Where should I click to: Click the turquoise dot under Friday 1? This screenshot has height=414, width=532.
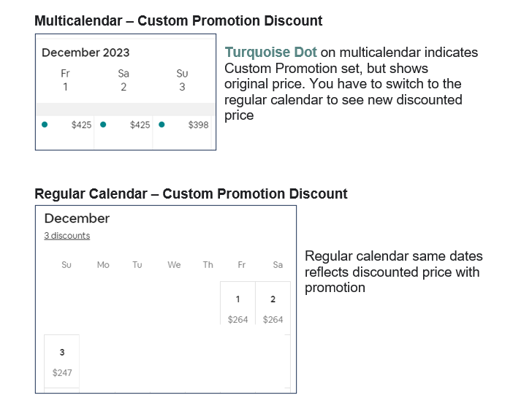click(45, 125)
